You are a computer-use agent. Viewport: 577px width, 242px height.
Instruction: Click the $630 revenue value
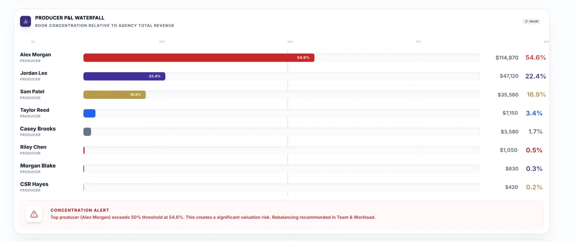point(512,169)
